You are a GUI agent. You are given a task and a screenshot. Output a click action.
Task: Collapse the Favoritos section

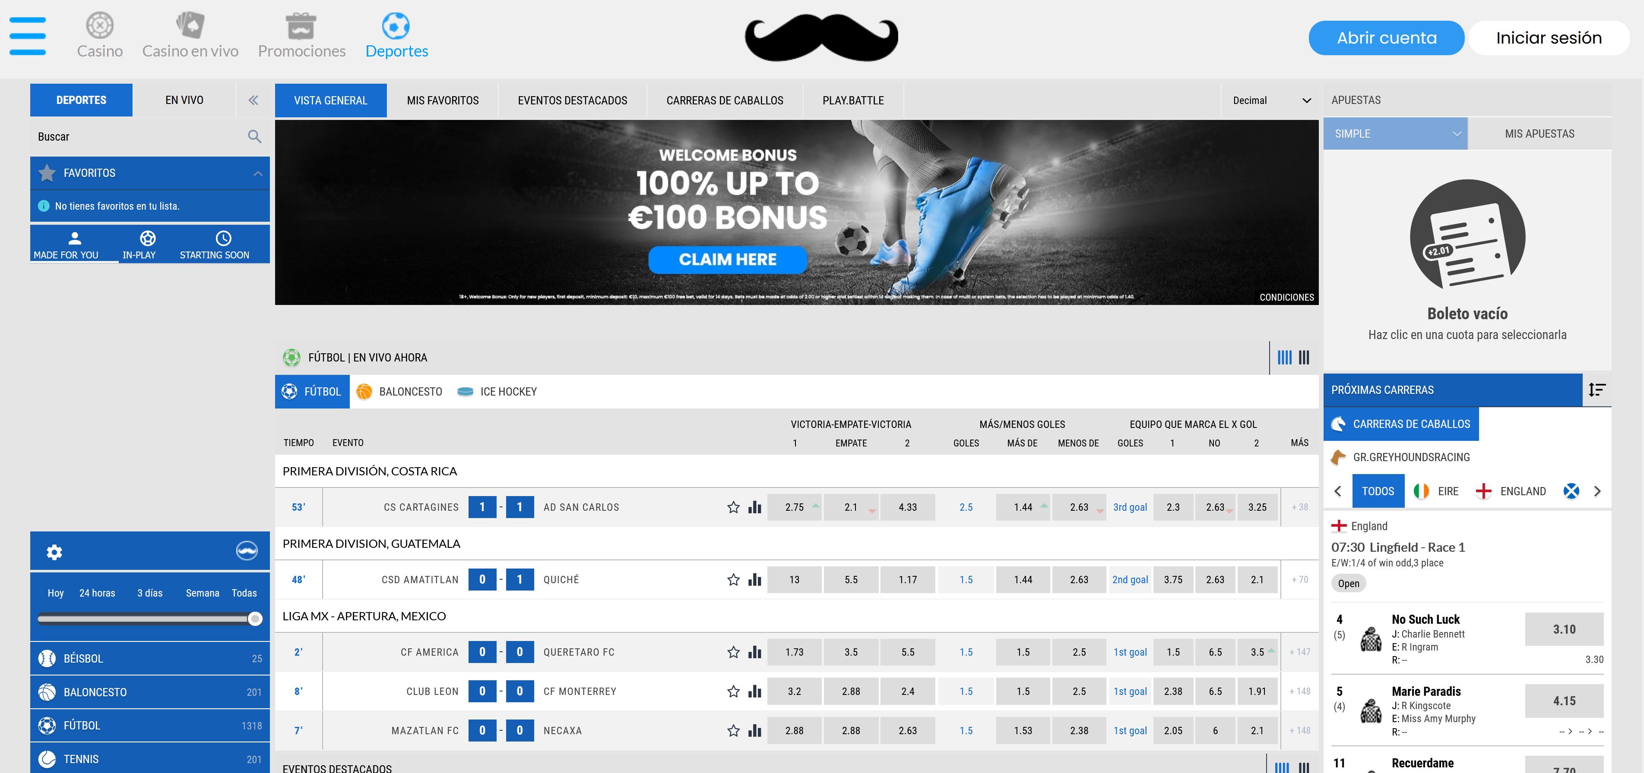pyautogui.click(x=258, y=173)
